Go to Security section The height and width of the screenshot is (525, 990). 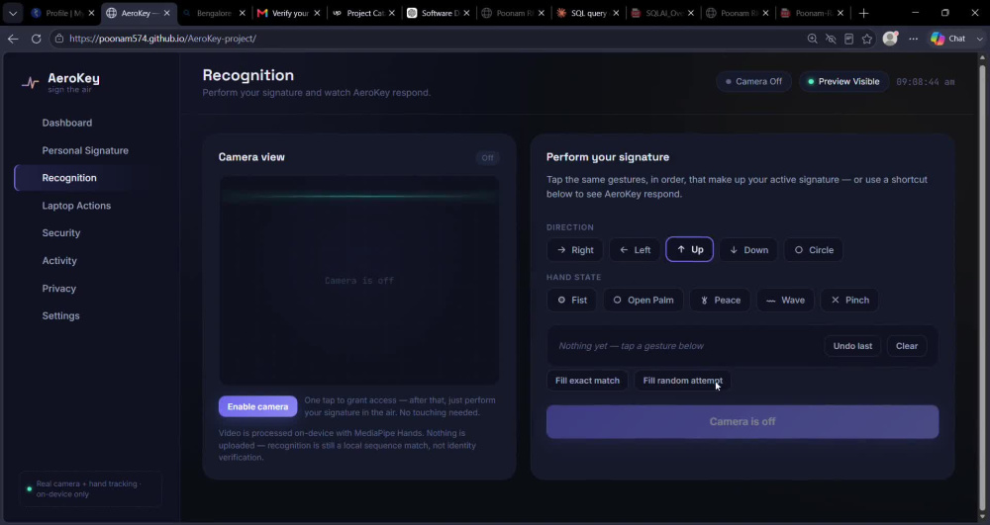pyautogui.click(x=61, y=233)
